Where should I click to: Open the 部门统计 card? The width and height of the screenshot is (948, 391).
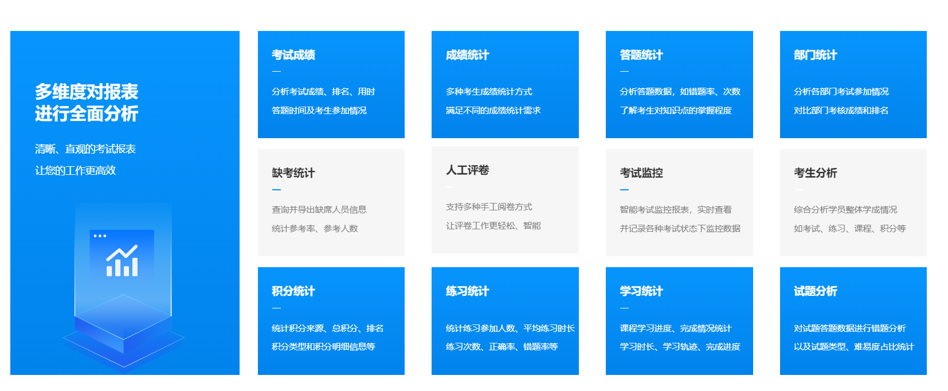[x=853, y=84]
